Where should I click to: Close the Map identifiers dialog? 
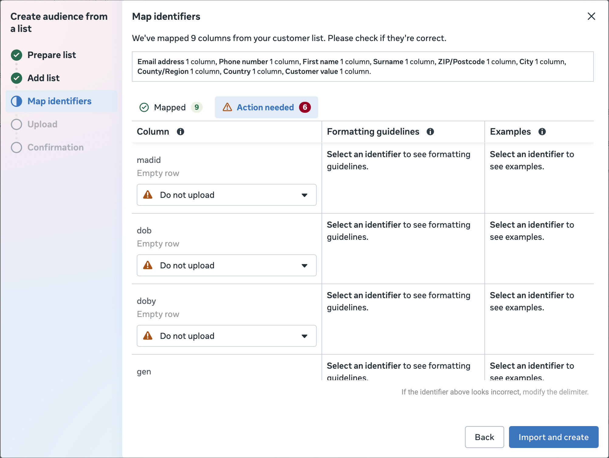pos(591,16)
